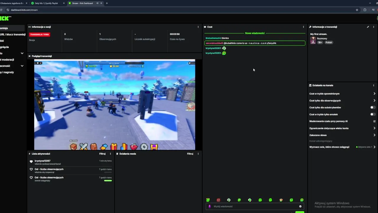The image size is (378, 213).
Task: Insert the sixth green emote in the row
Action: point(260,200)
